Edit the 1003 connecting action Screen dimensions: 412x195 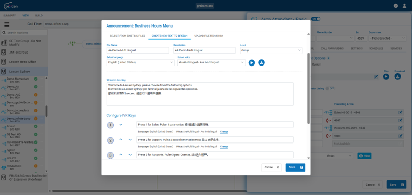click(x=400, y=136)
